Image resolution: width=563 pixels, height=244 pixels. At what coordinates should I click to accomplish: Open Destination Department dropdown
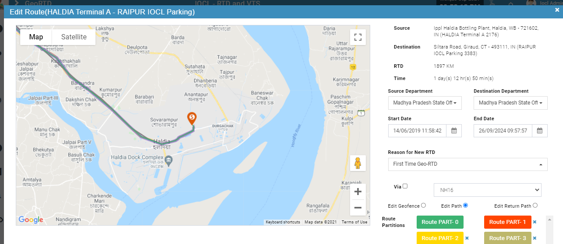pos(510,103)
